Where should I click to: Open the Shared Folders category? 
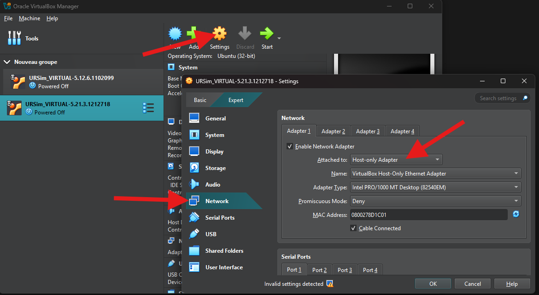(224, 251)
